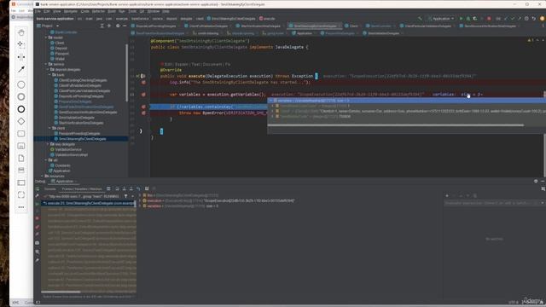Select the space tool in modeler palette
The height and width of the screenshot is (307, 546).
21,57
